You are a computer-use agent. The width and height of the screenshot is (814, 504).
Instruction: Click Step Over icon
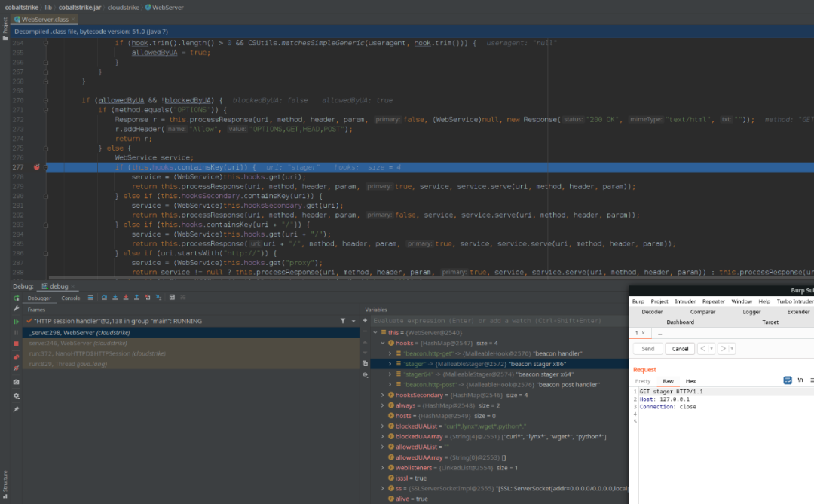(x=104, y=298)
